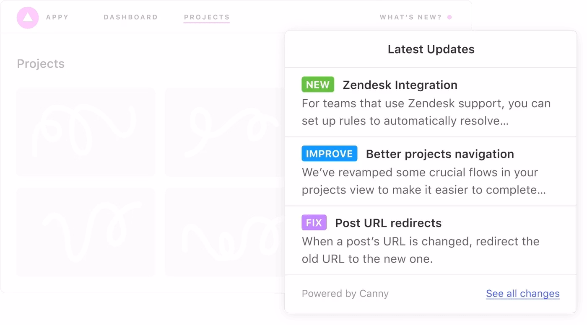Screen dimensions: 587x325
Task: Click the Post URL redirects description text
Action: coord(420,250)
